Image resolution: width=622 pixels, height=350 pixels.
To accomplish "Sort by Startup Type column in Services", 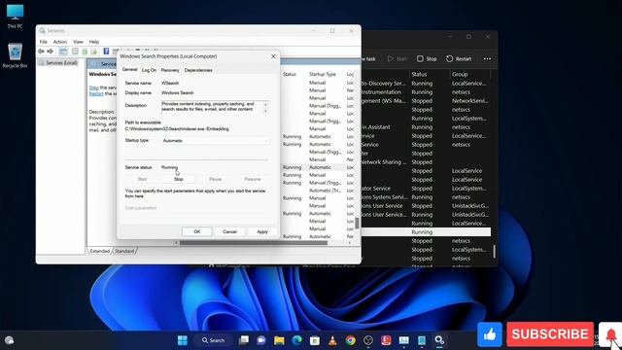I will (323, 74).
